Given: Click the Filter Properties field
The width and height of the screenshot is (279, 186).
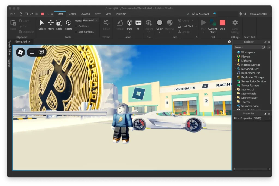Looking at the screenshot, I should tap(252, 118).
